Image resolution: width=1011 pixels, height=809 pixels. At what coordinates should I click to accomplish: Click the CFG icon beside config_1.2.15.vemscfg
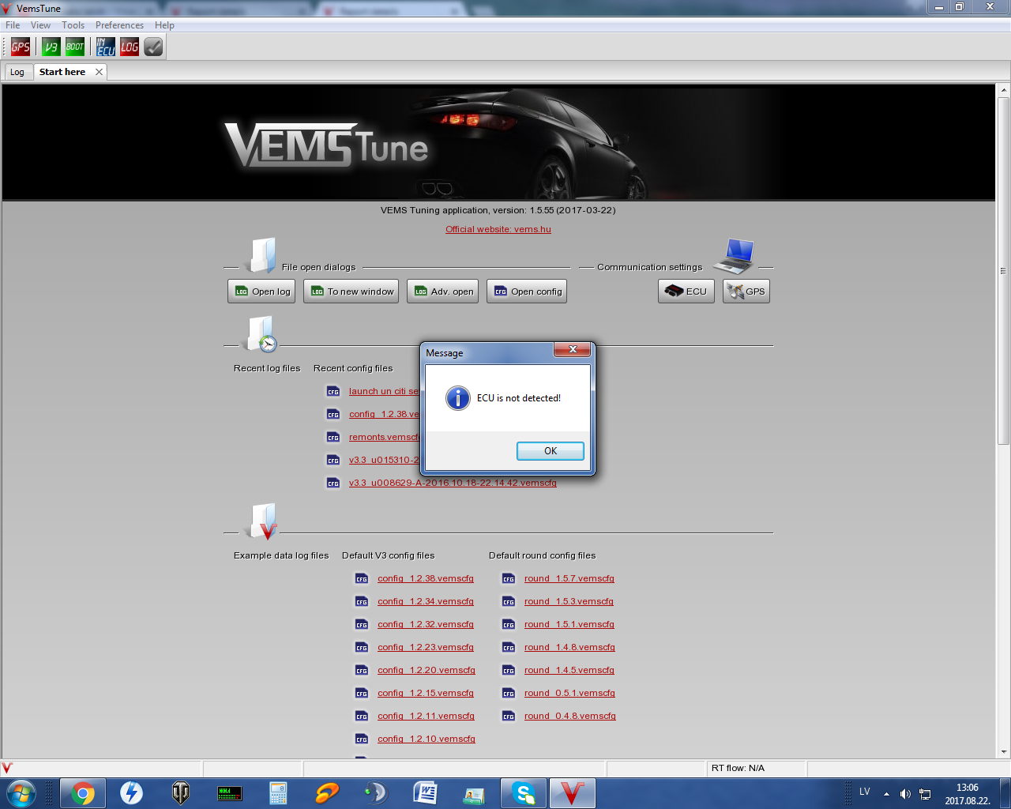[x=362, y=693]
